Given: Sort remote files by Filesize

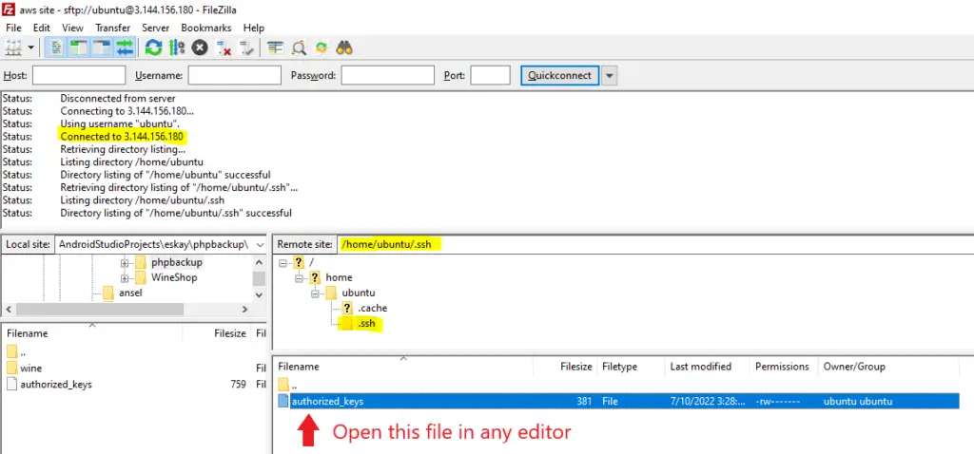Looking at the screenshot, I should tap(565, 367).
